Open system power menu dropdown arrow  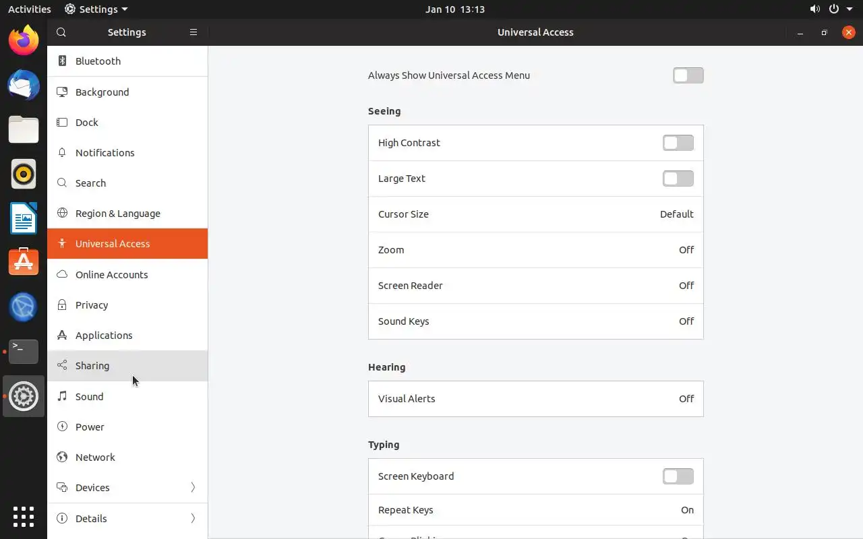pyautogui.click(x=848, y=9)
